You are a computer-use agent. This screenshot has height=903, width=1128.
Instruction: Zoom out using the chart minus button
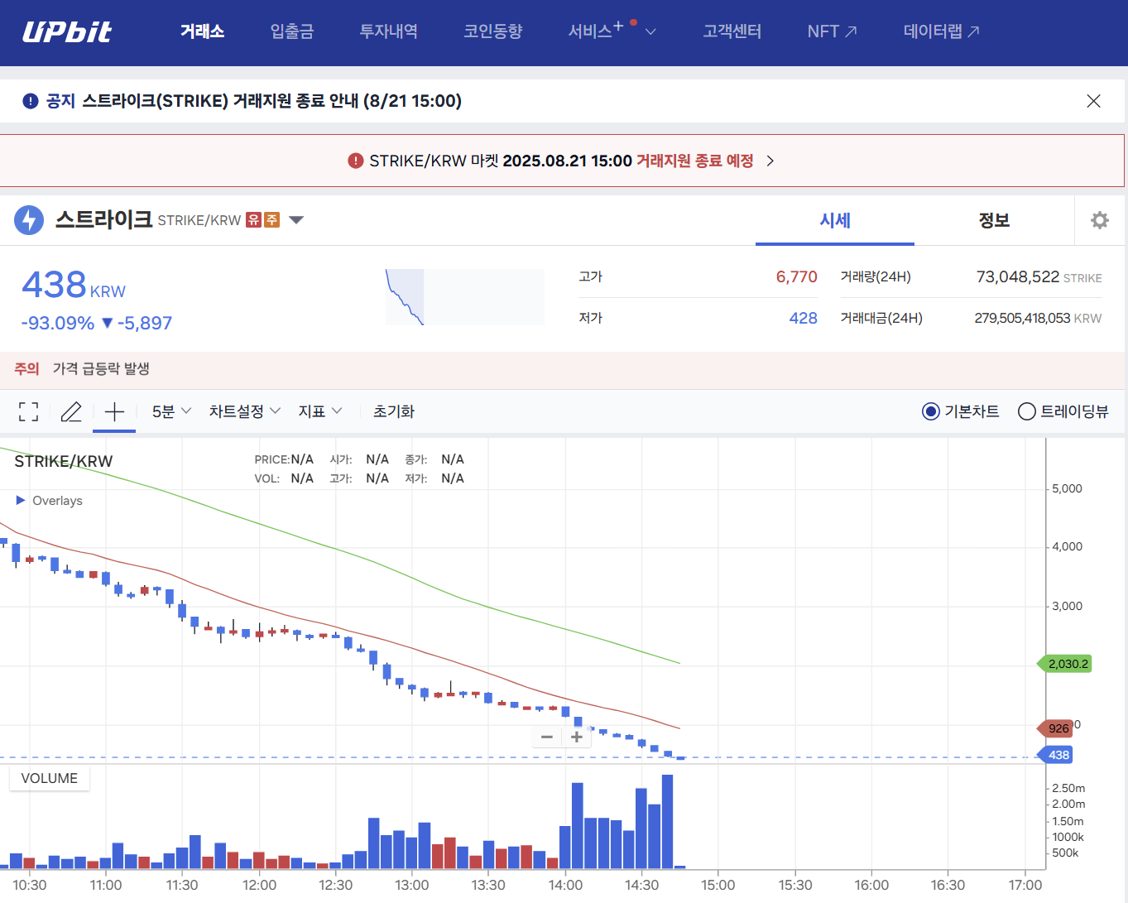546,737
